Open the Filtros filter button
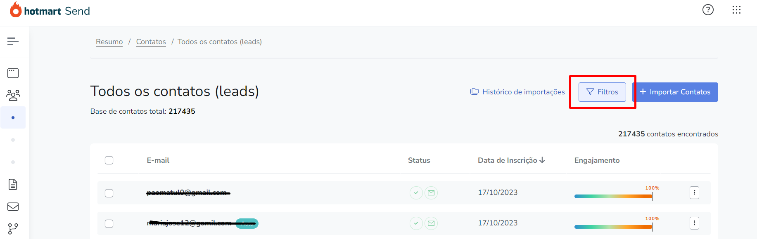Image resolution: width=757 pixels, height=239 pixels. pyautogui.click(x=602, y=92)
